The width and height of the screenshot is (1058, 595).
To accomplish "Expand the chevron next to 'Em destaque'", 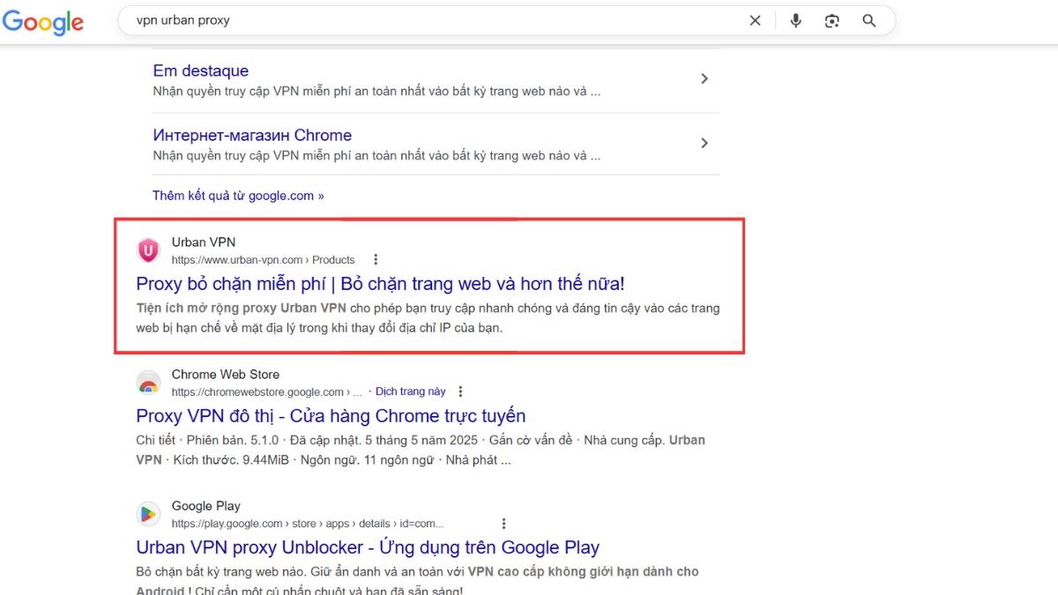I will click(704, 78).
